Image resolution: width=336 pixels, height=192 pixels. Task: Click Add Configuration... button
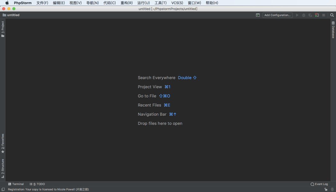278,15
